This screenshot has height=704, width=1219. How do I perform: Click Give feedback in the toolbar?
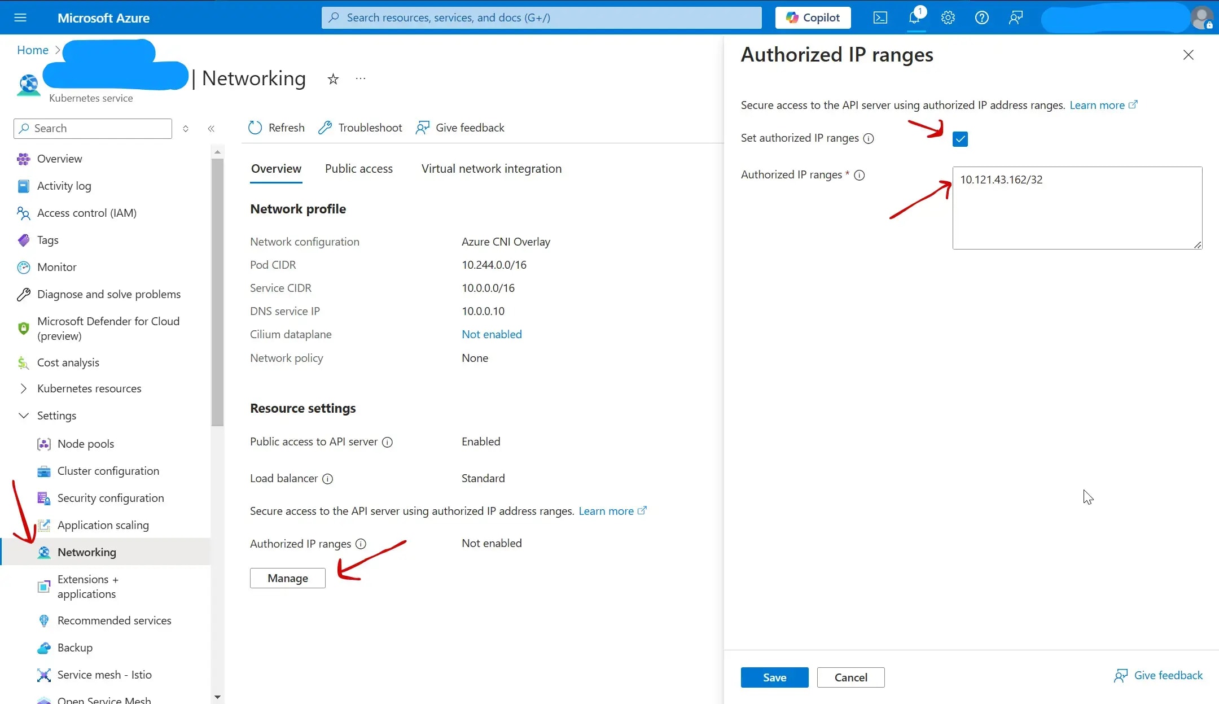click(x=460, y=128)
